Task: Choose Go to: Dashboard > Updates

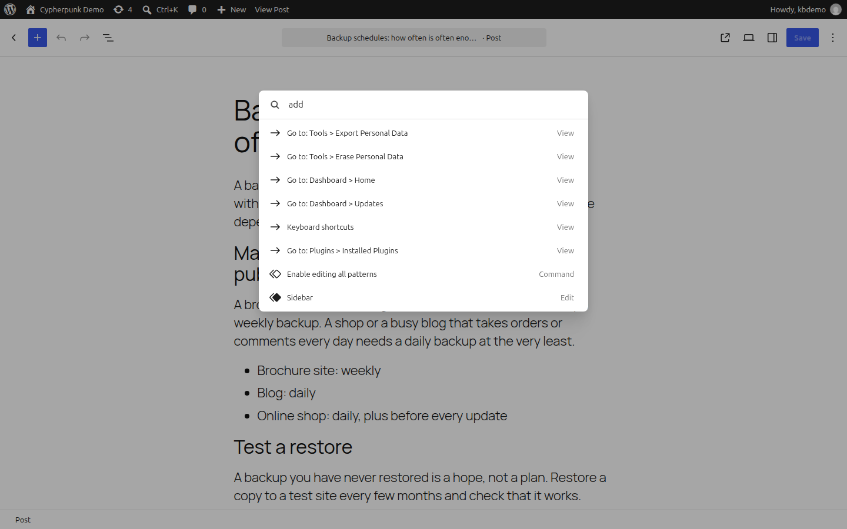Action: [x=423, y=203]
